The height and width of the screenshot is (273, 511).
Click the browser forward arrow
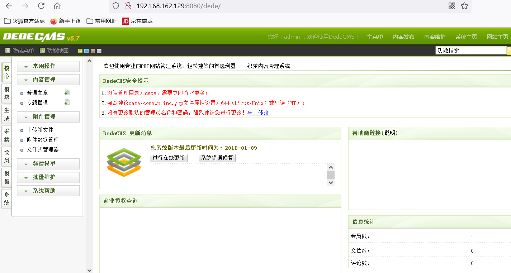(25, 6)
